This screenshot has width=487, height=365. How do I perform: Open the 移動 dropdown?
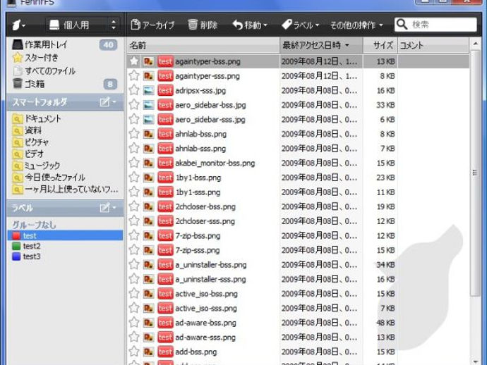coord(250,25)
